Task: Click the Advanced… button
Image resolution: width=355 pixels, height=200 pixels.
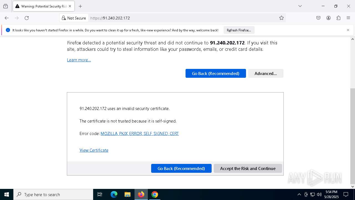Action: [x=266, y=73]
